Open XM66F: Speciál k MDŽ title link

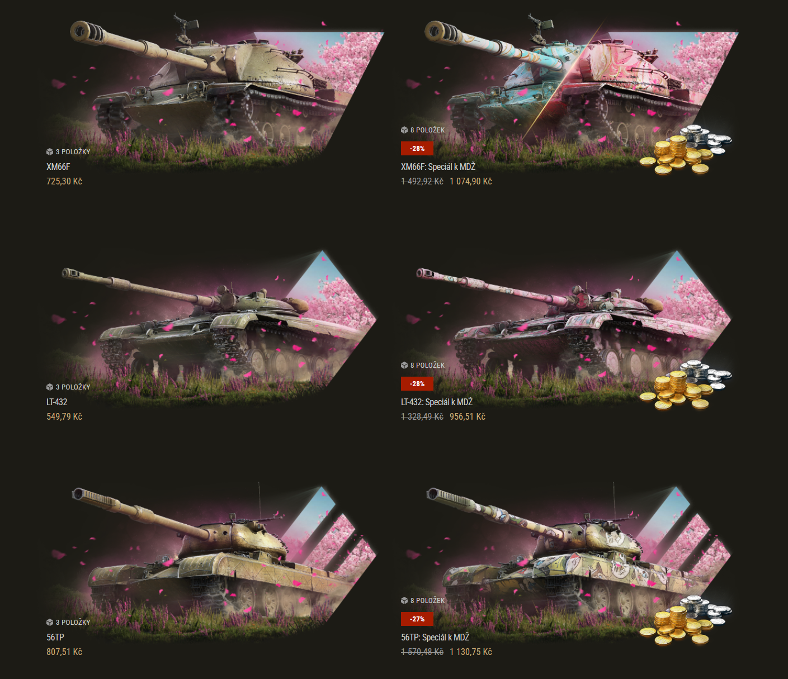438,167
